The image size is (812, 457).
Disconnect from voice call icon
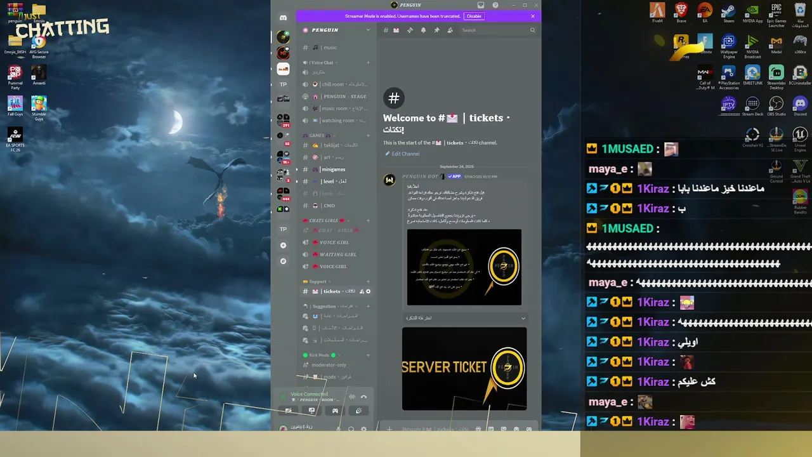point(363,397)
